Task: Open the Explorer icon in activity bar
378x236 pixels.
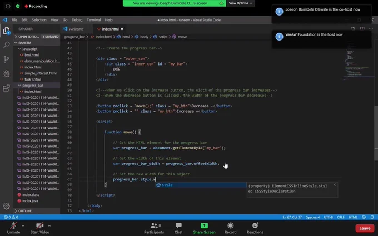Action: 7,31
